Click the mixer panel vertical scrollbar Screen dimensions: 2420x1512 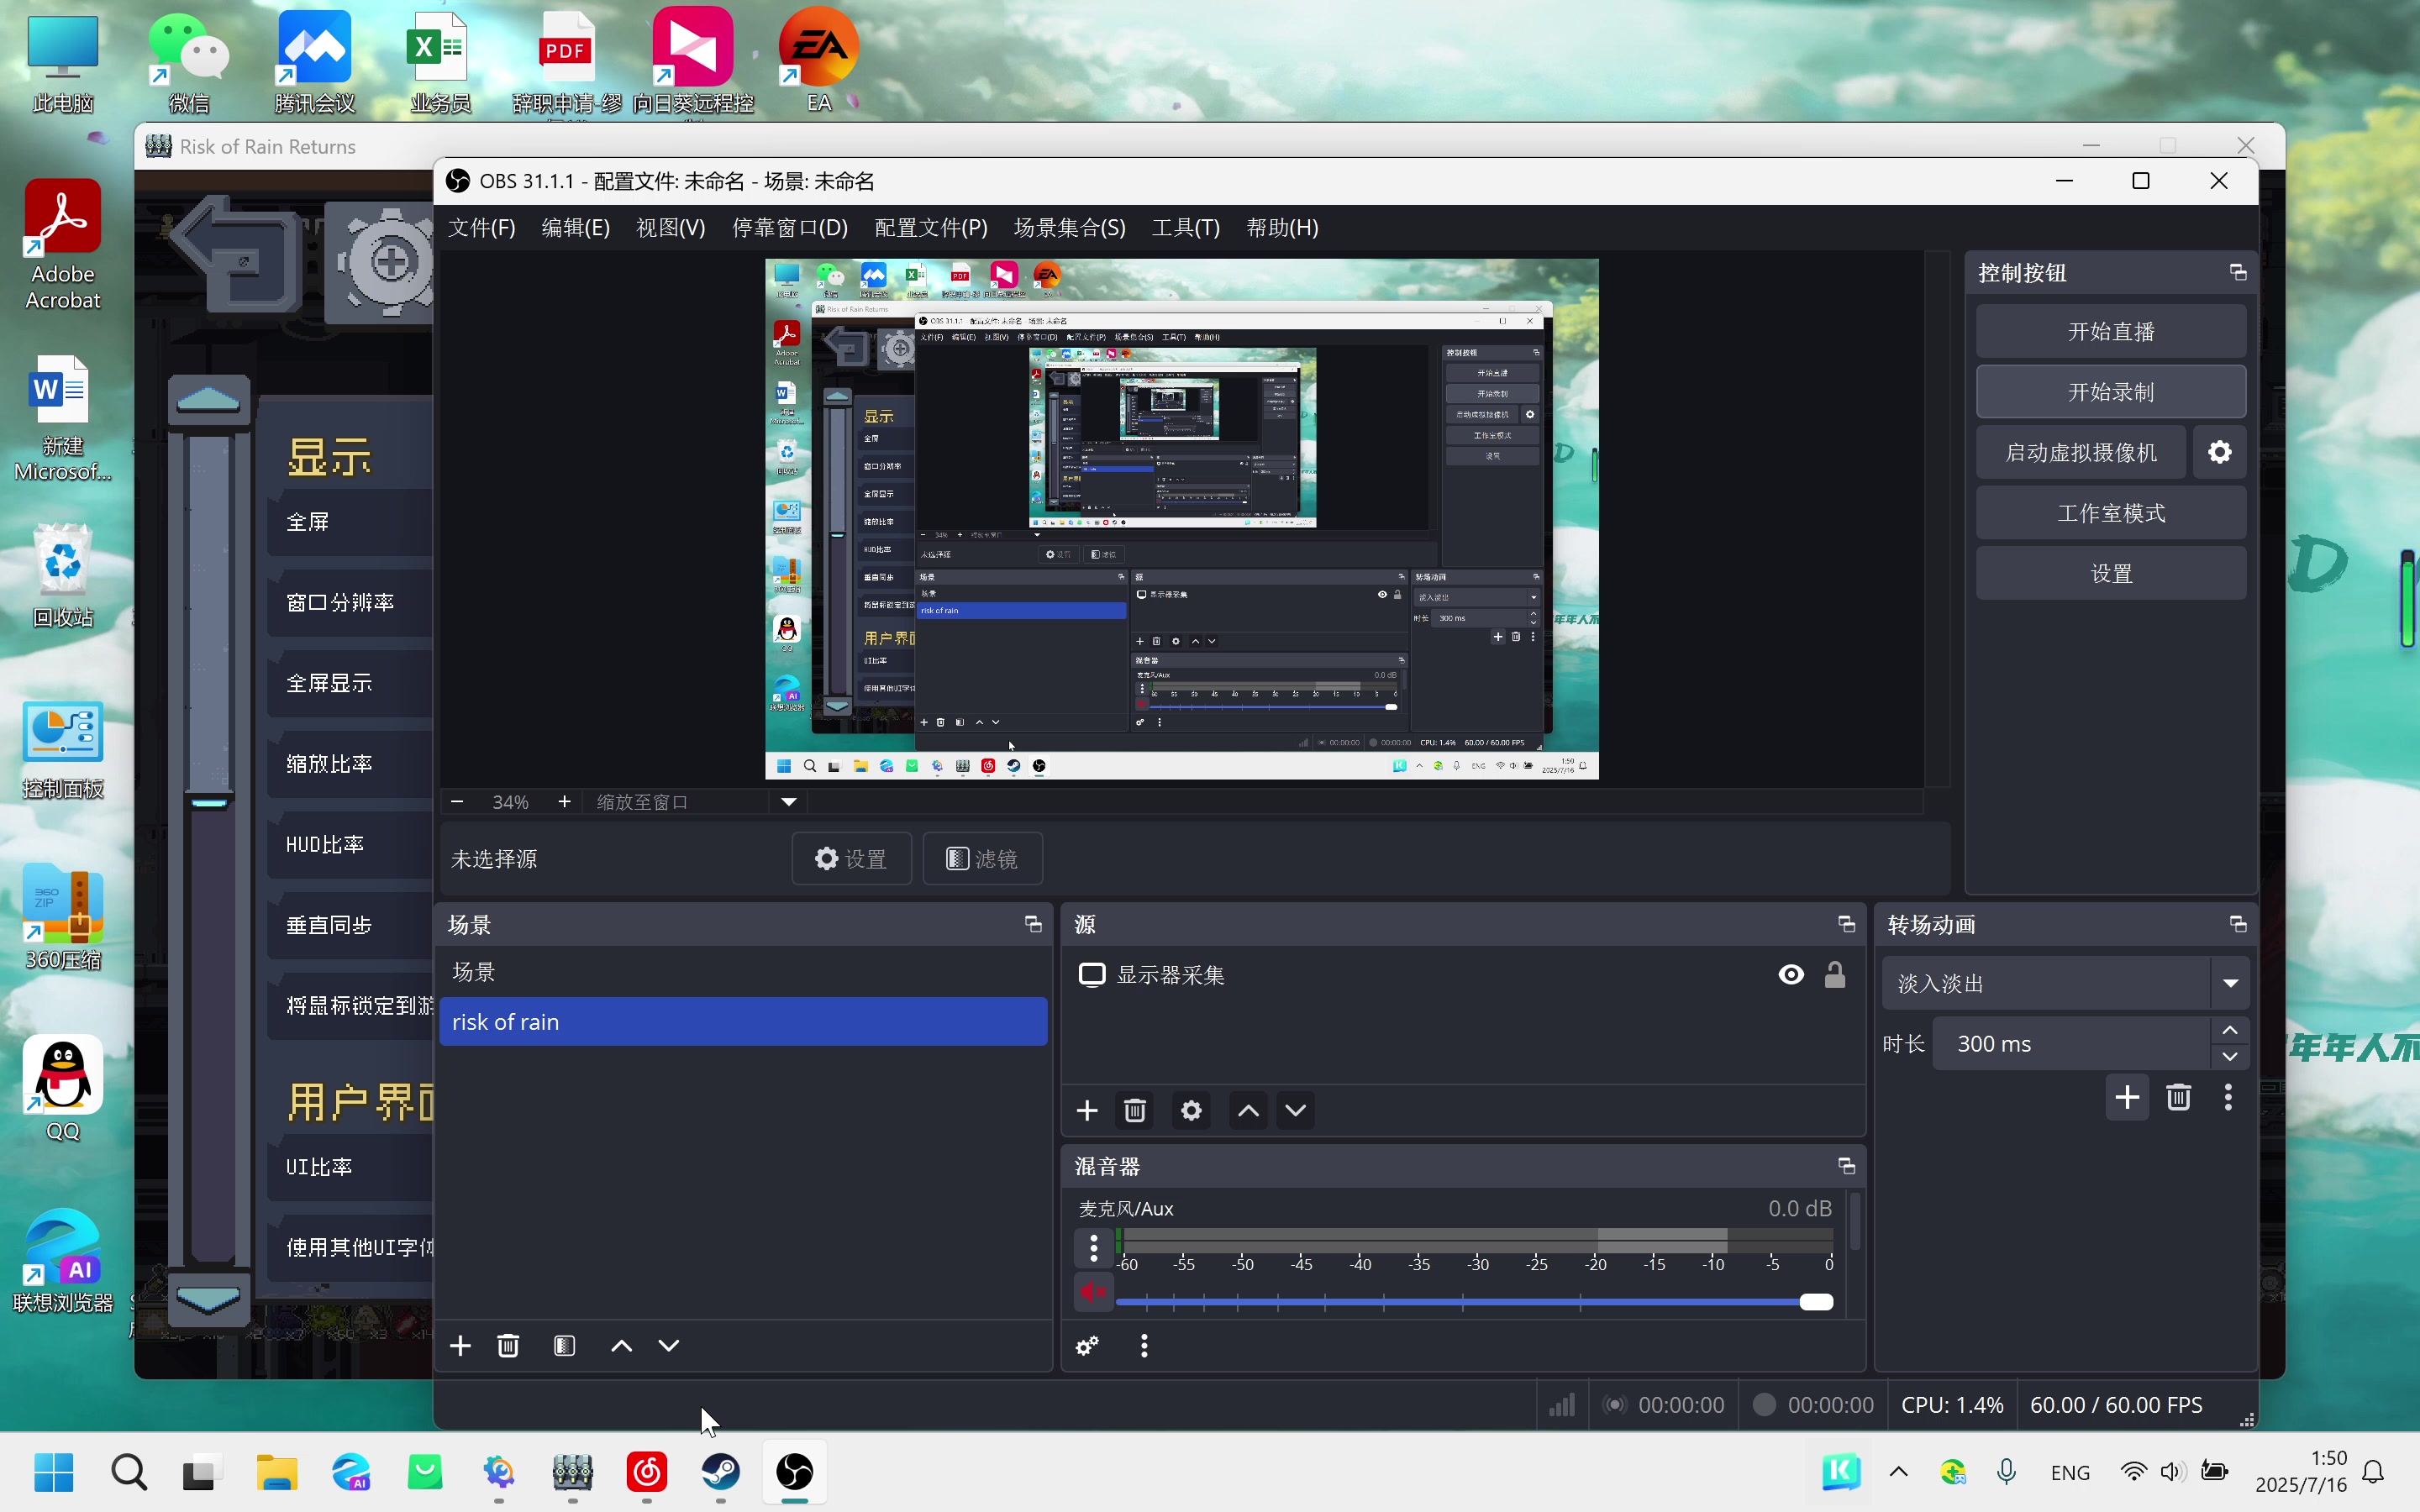click(x=1855, y=1222)
